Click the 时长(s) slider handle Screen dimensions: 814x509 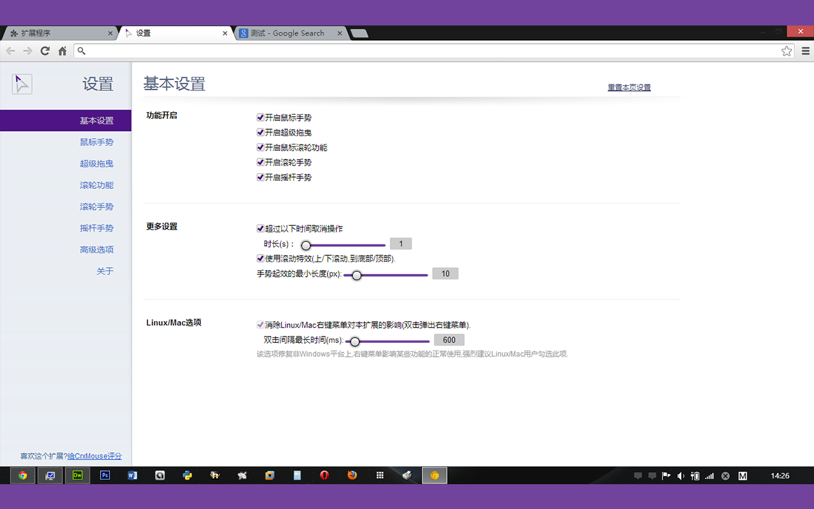(x=306, y=244)
